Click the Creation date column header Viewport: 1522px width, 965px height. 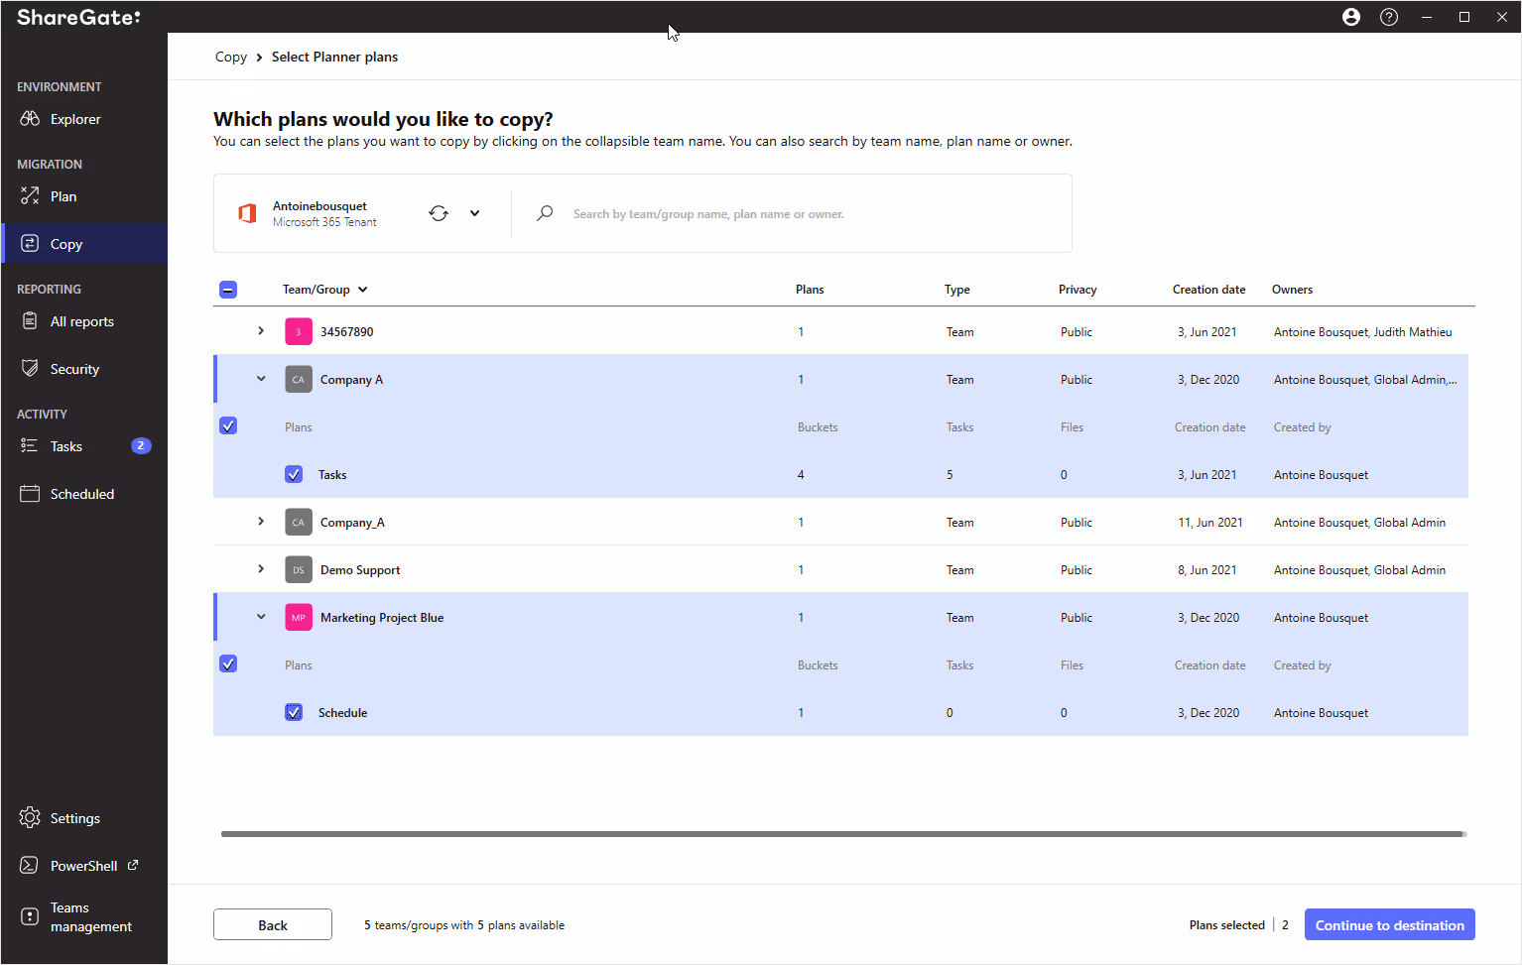(1208, 290)
